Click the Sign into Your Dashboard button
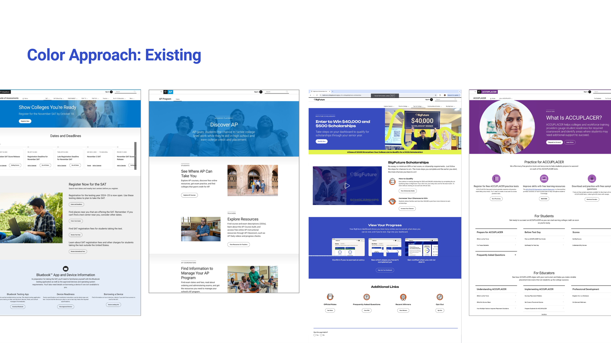Image resolution: width=611 pixels, height=343 pixels. (x=385, y=270)
